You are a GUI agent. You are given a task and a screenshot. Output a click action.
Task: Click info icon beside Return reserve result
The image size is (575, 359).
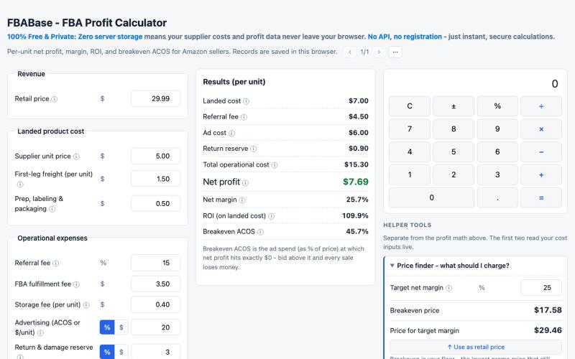coord(254,149)
